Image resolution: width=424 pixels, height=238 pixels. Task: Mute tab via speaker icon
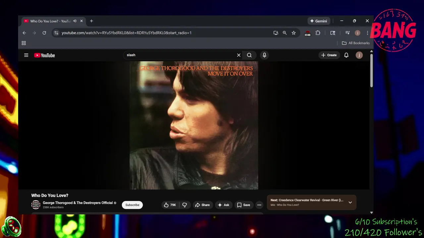[x=75, y=21]
